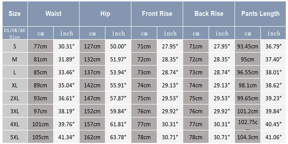The image size is (288, 144).
Task: Click the 31.89″ waist value for M
Action: coord(67,59)
